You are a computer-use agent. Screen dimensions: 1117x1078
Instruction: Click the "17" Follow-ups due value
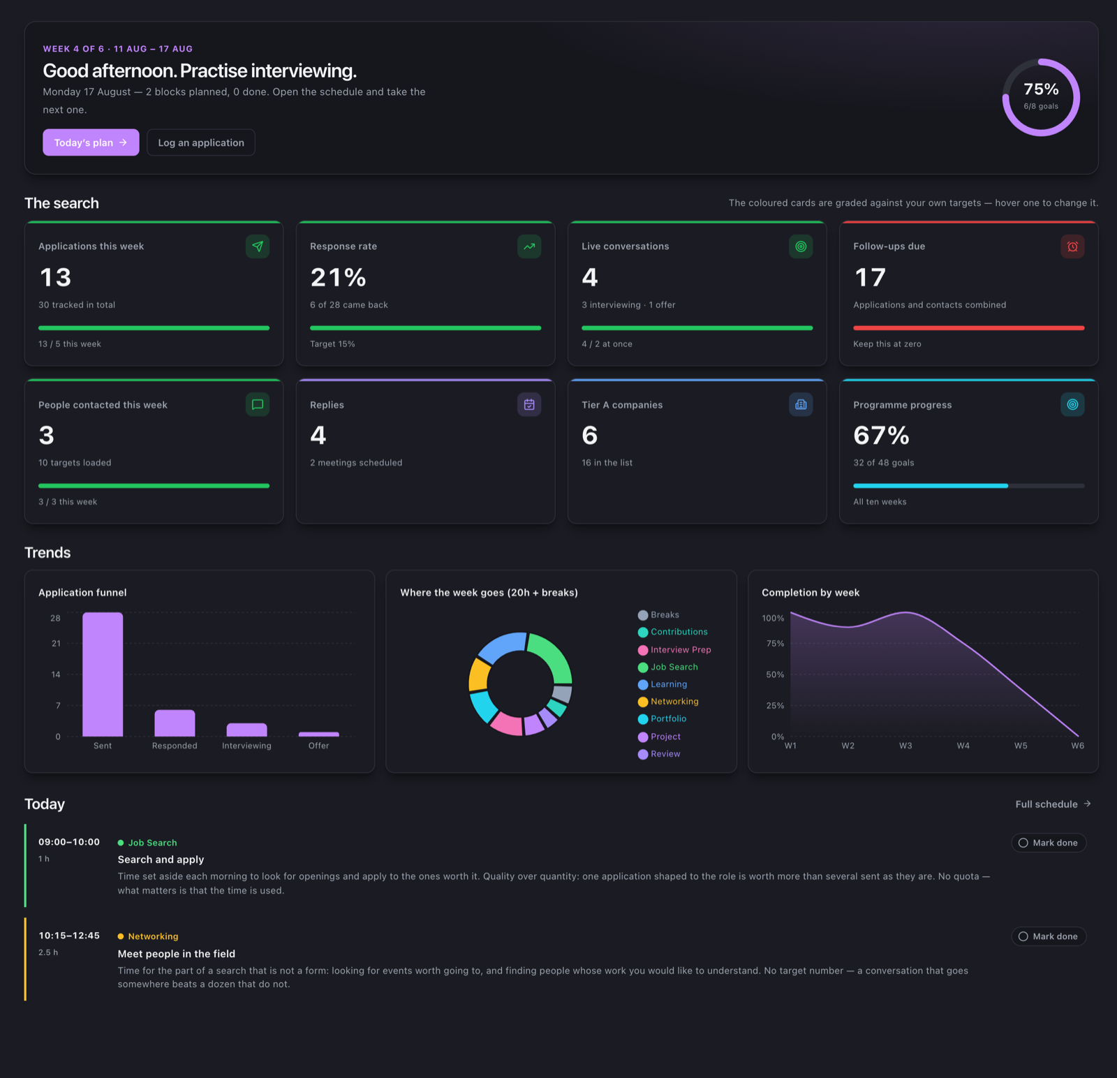(x=870, y=277)
